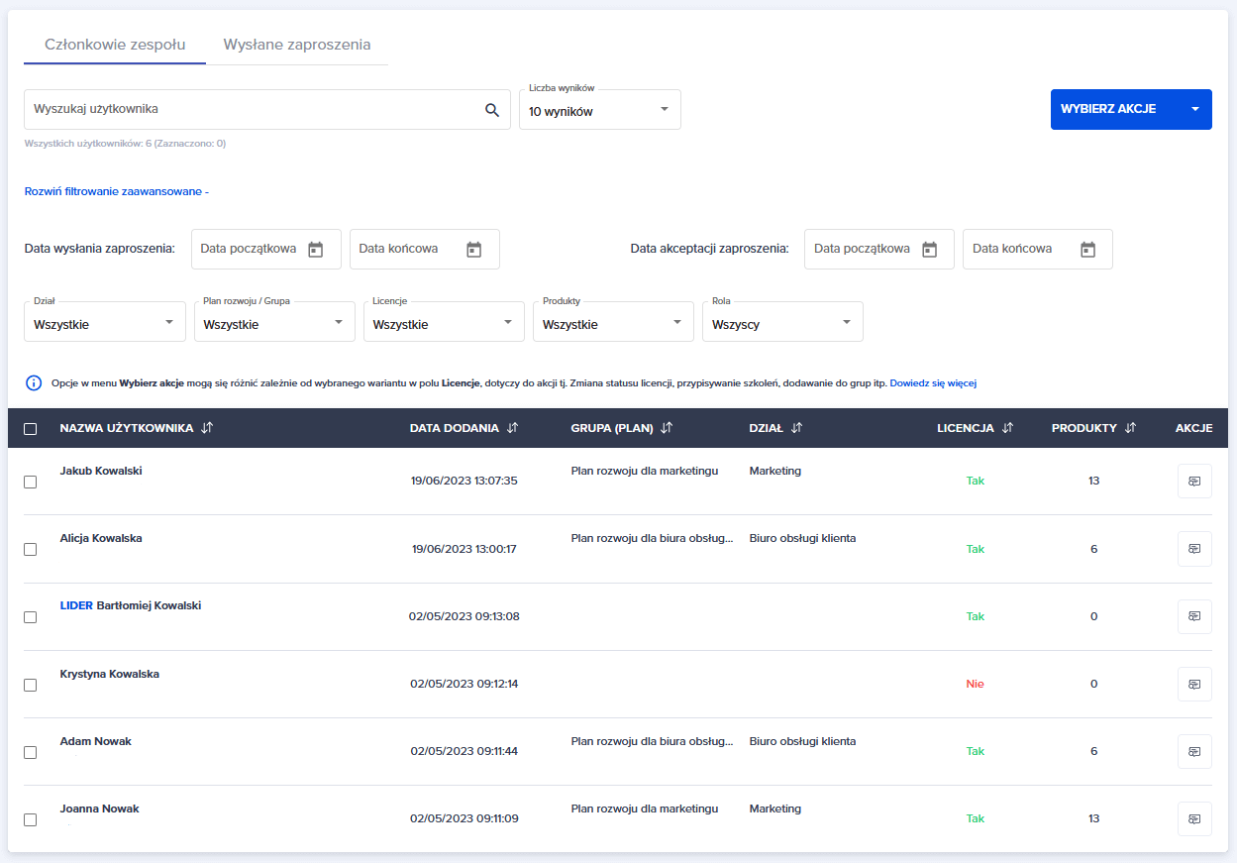Viewport: 1237px width, 863px height.
Task: Open the Rola filter dropdown
Action: (x=782, y=323)
